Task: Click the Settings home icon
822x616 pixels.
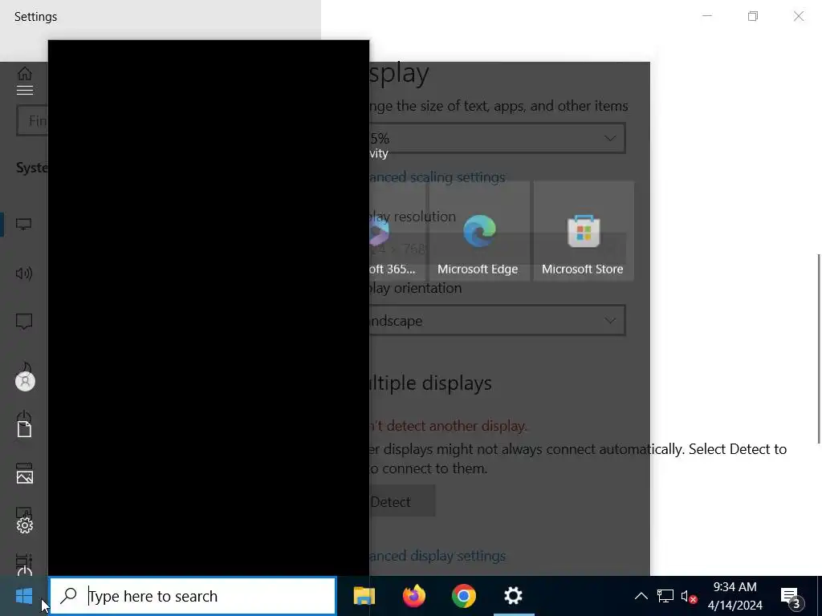Action: point(25,73)
